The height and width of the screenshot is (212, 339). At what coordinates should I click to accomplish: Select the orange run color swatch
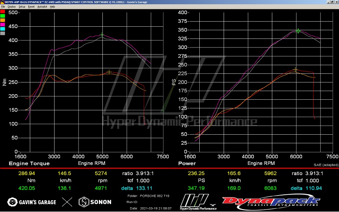pos(3,20)
